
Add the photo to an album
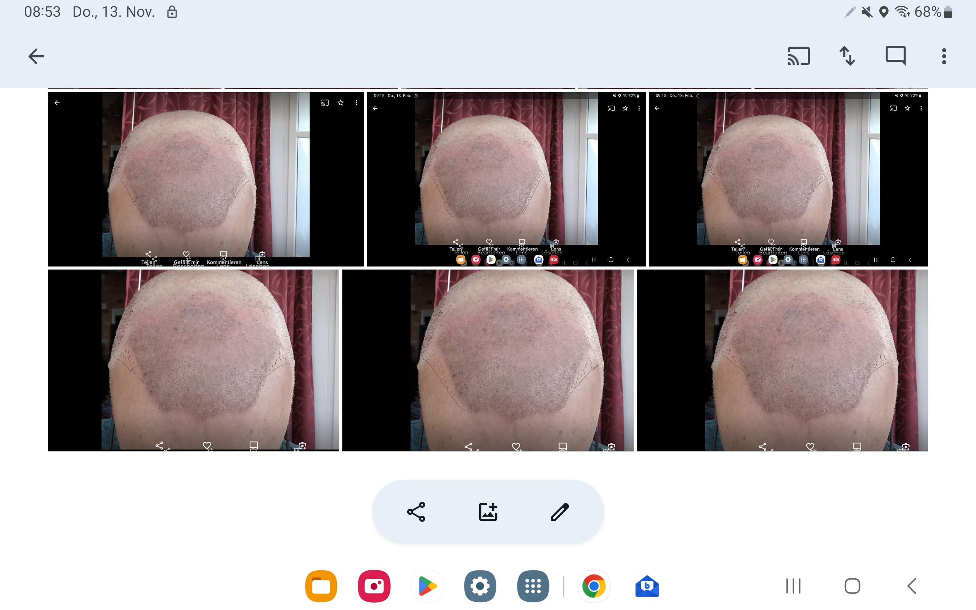coord(488,512)
